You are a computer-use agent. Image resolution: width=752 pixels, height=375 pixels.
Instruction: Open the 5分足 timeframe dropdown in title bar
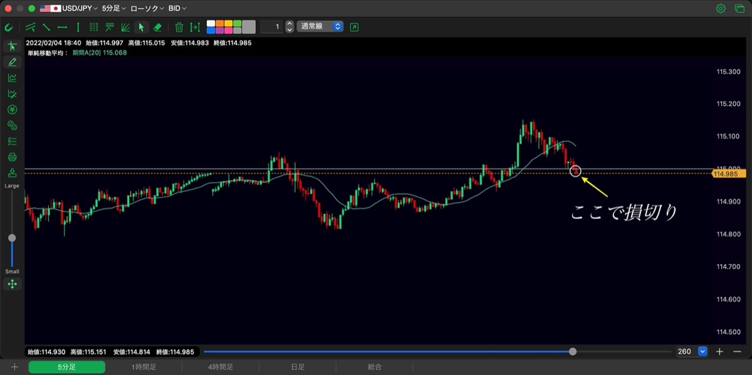[x=114, y=9]
